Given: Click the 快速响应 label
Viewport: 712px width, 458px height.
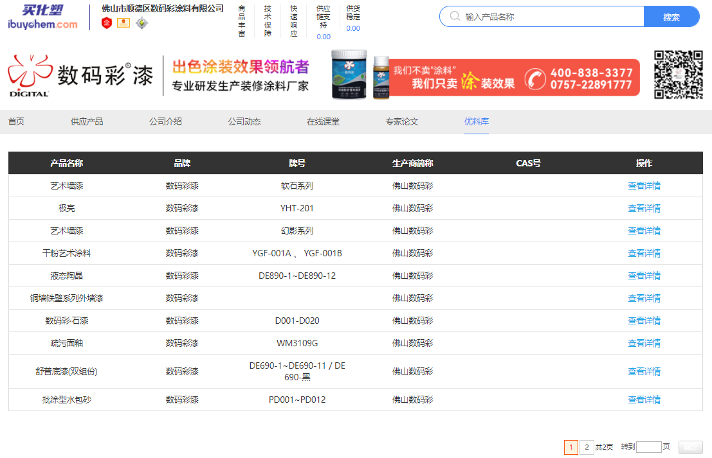Looking at the screenshot, I should pyautogui.click(x=294, y=21).
